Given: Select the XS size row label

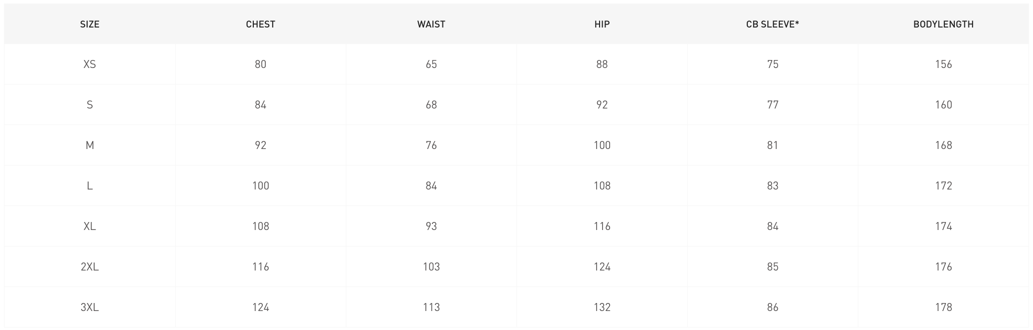Looking at the screenshot, I should (90, 64).
